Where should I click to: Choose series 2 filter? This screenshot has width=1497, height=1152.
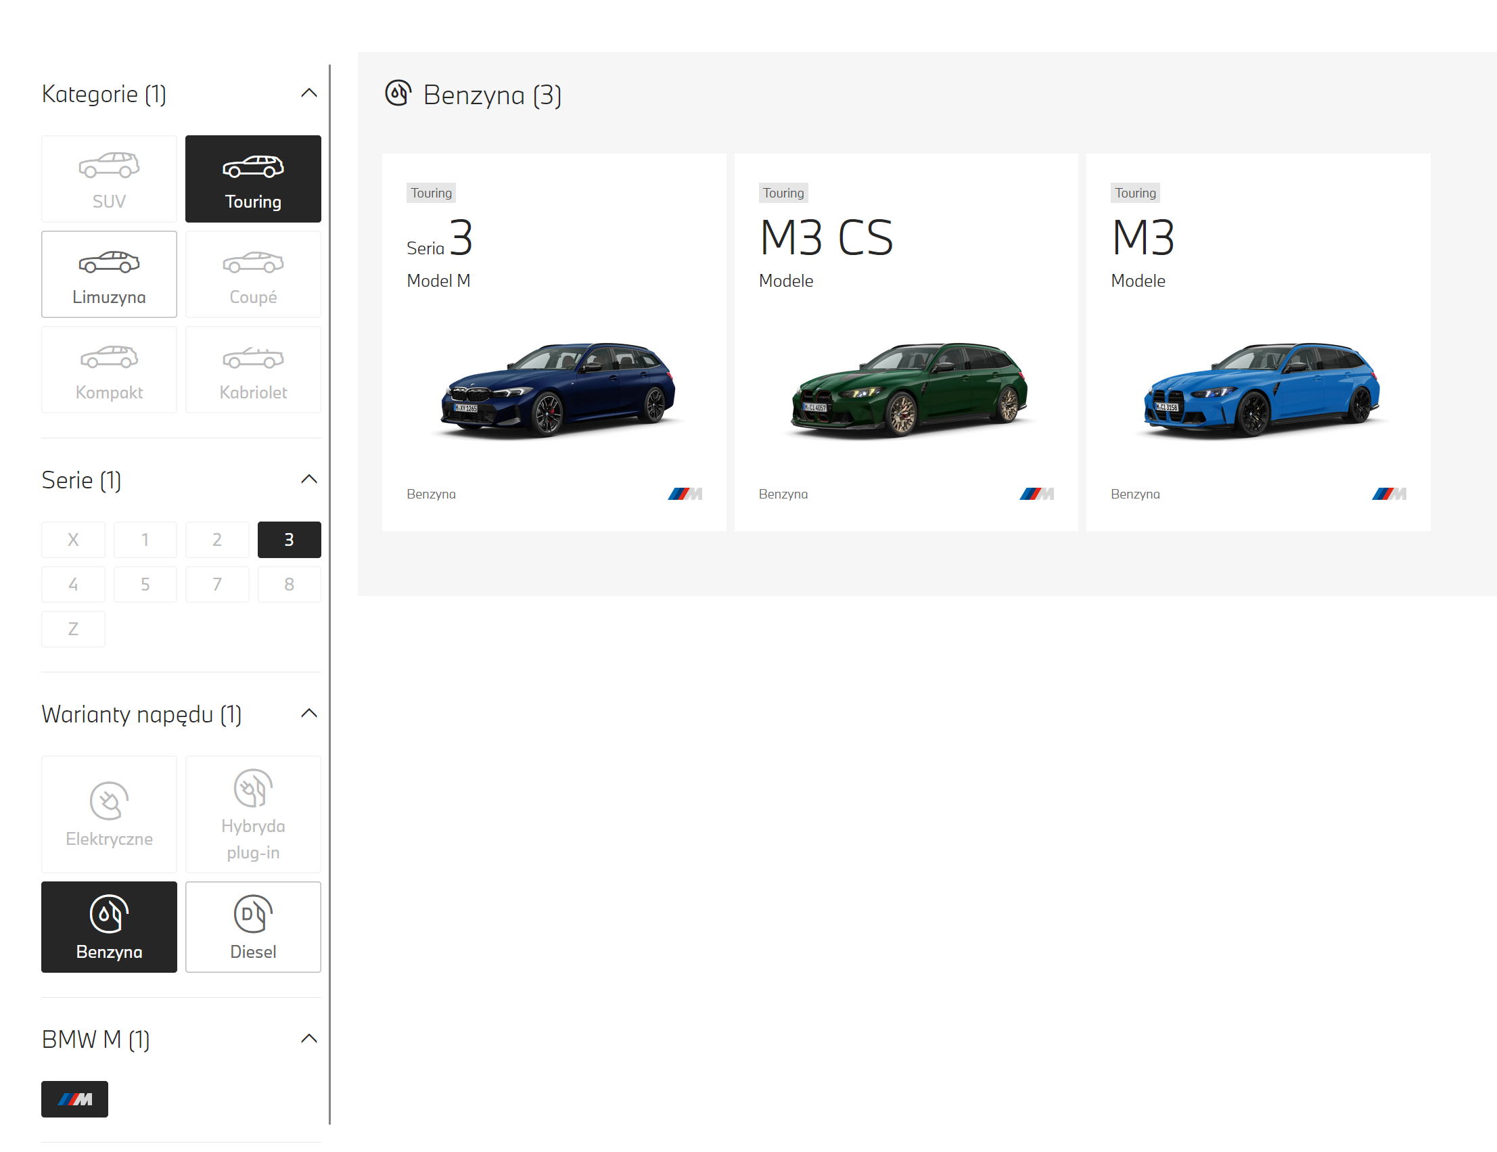[x=217, y=539]
